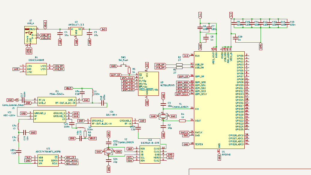
Task: Select inductor L2 220n symbol
Action: click(x=80, y=128)
